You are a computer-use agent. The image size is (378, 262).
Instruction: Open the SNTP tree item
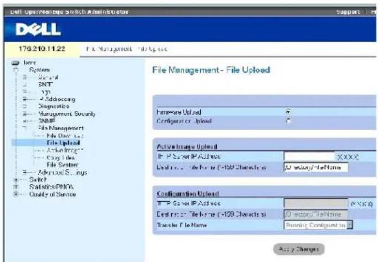[x=45, y=84]
